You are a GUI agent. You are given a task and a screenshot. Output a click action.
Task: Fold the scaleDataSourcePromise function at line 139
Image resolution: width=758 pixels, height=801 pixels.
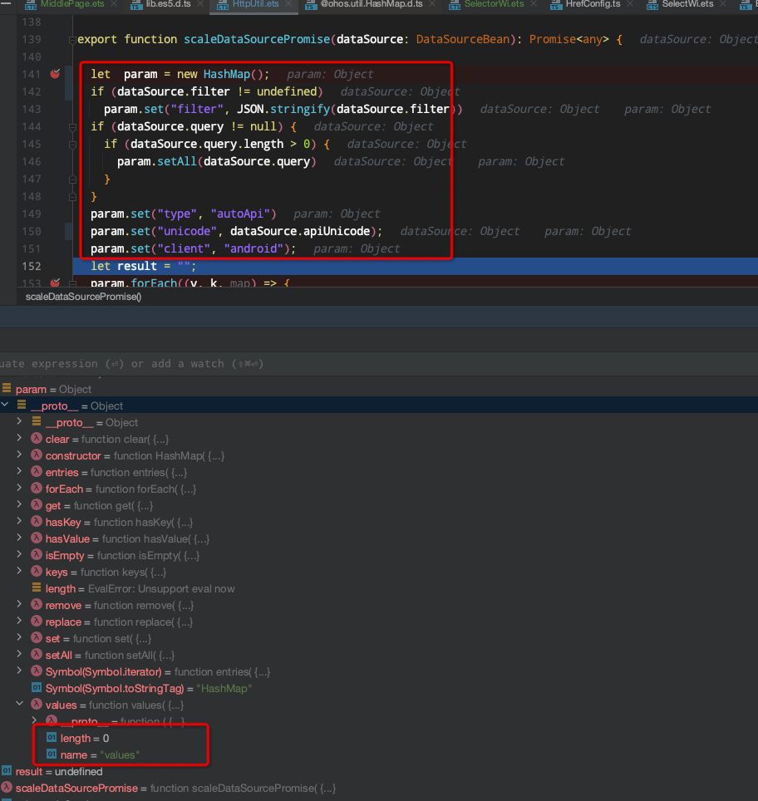click(72, 39)
